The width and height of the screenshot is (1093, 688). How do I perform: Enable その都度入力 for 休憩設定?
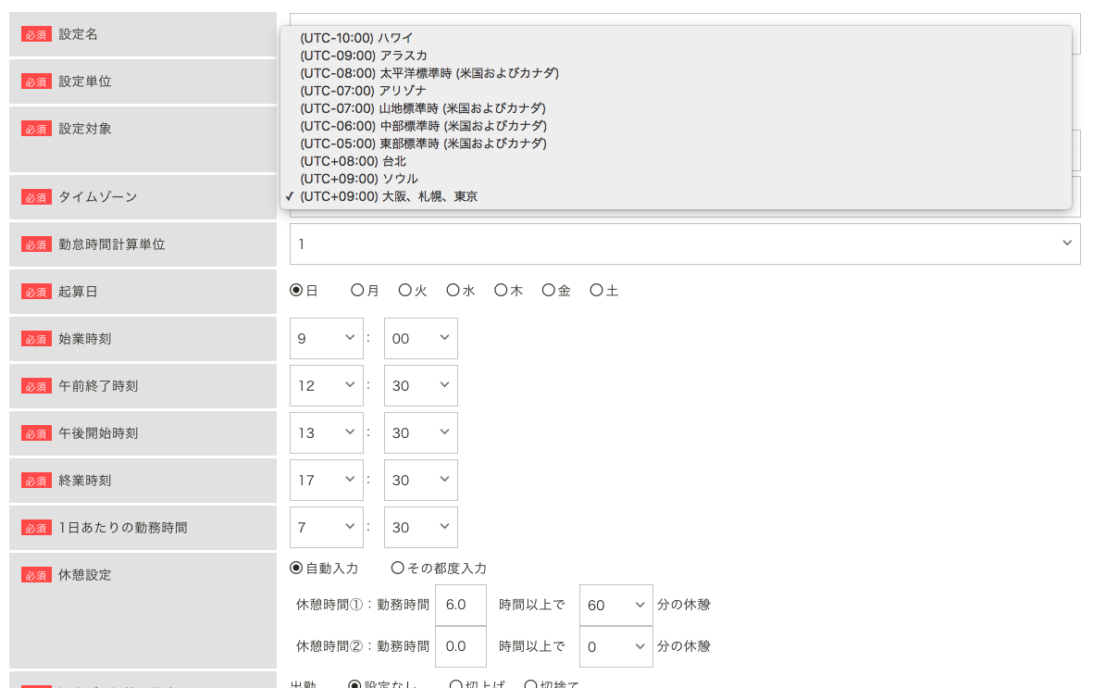click(398, 568)
